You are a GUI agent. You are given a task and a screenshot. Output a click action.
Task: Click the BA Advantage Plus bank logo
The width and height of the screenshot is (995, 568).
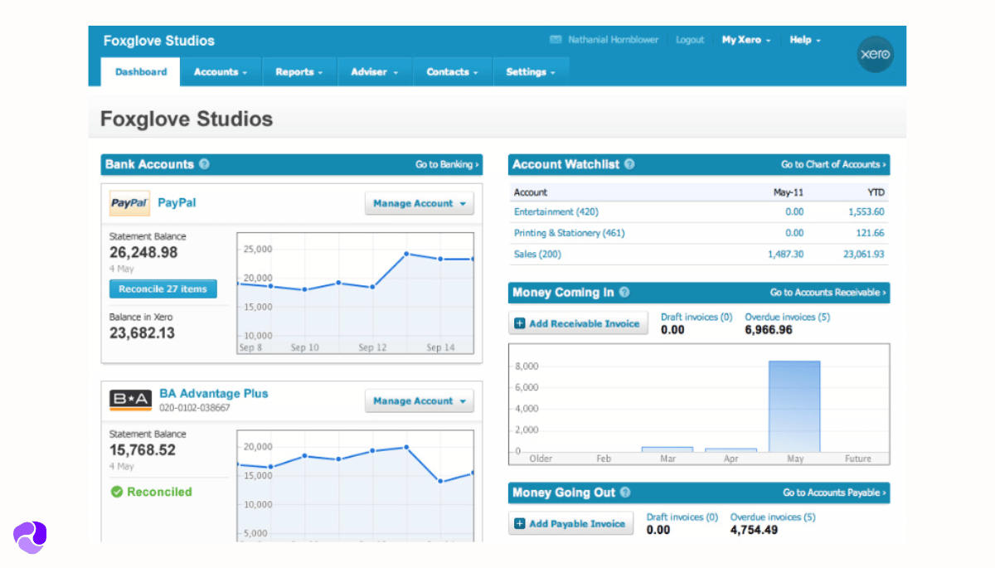(130, 401)
